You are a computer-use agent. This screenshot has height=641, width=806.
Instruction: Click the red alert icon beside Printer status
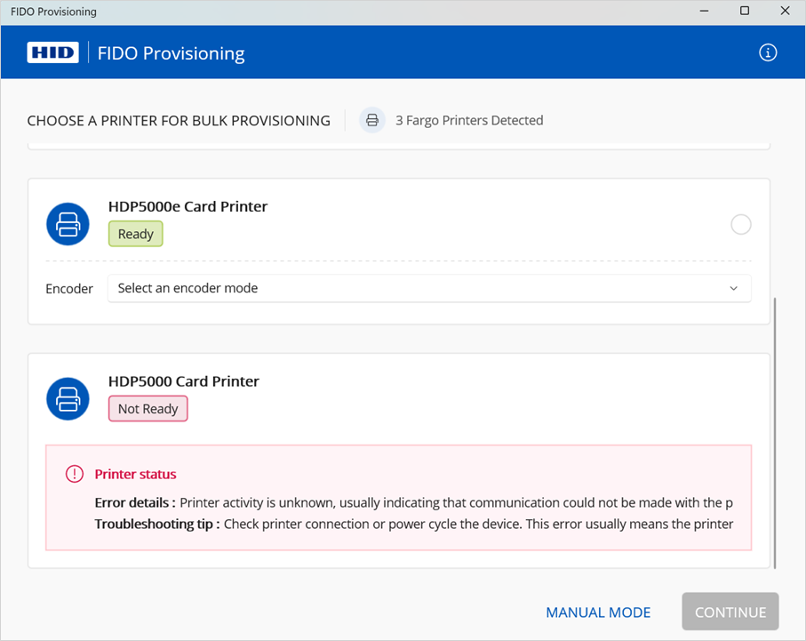coord(75,475)
